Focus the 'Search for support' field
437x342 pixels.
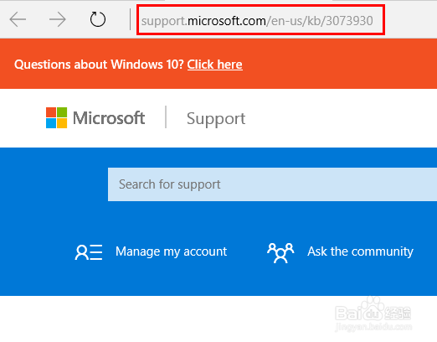[x=272, y=184]
